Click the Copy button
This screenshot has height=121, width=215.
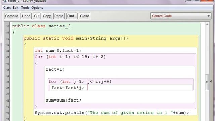47,16
